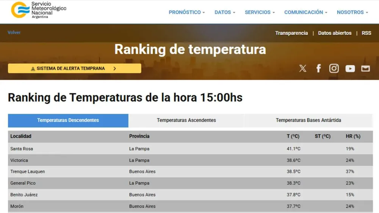Click La Pampa in Santa Rosa row
379x213 pixels.
pyautogui.click(x=139, y=149)
